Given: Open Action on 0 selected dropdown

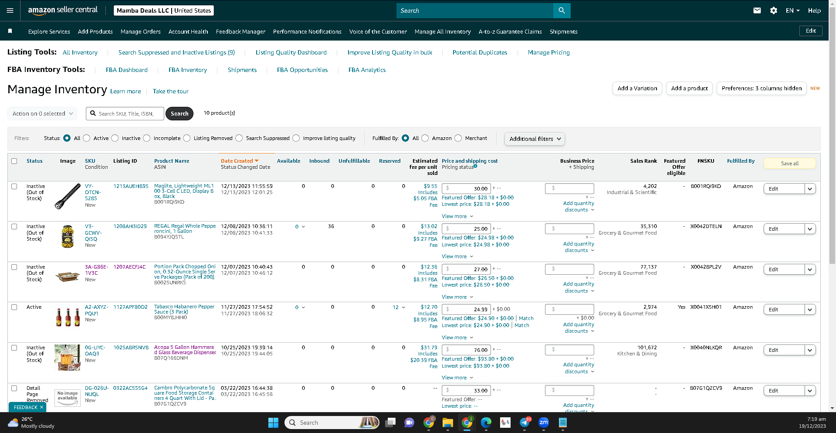Looking at the screenshot, I should [x=42, y=113].
